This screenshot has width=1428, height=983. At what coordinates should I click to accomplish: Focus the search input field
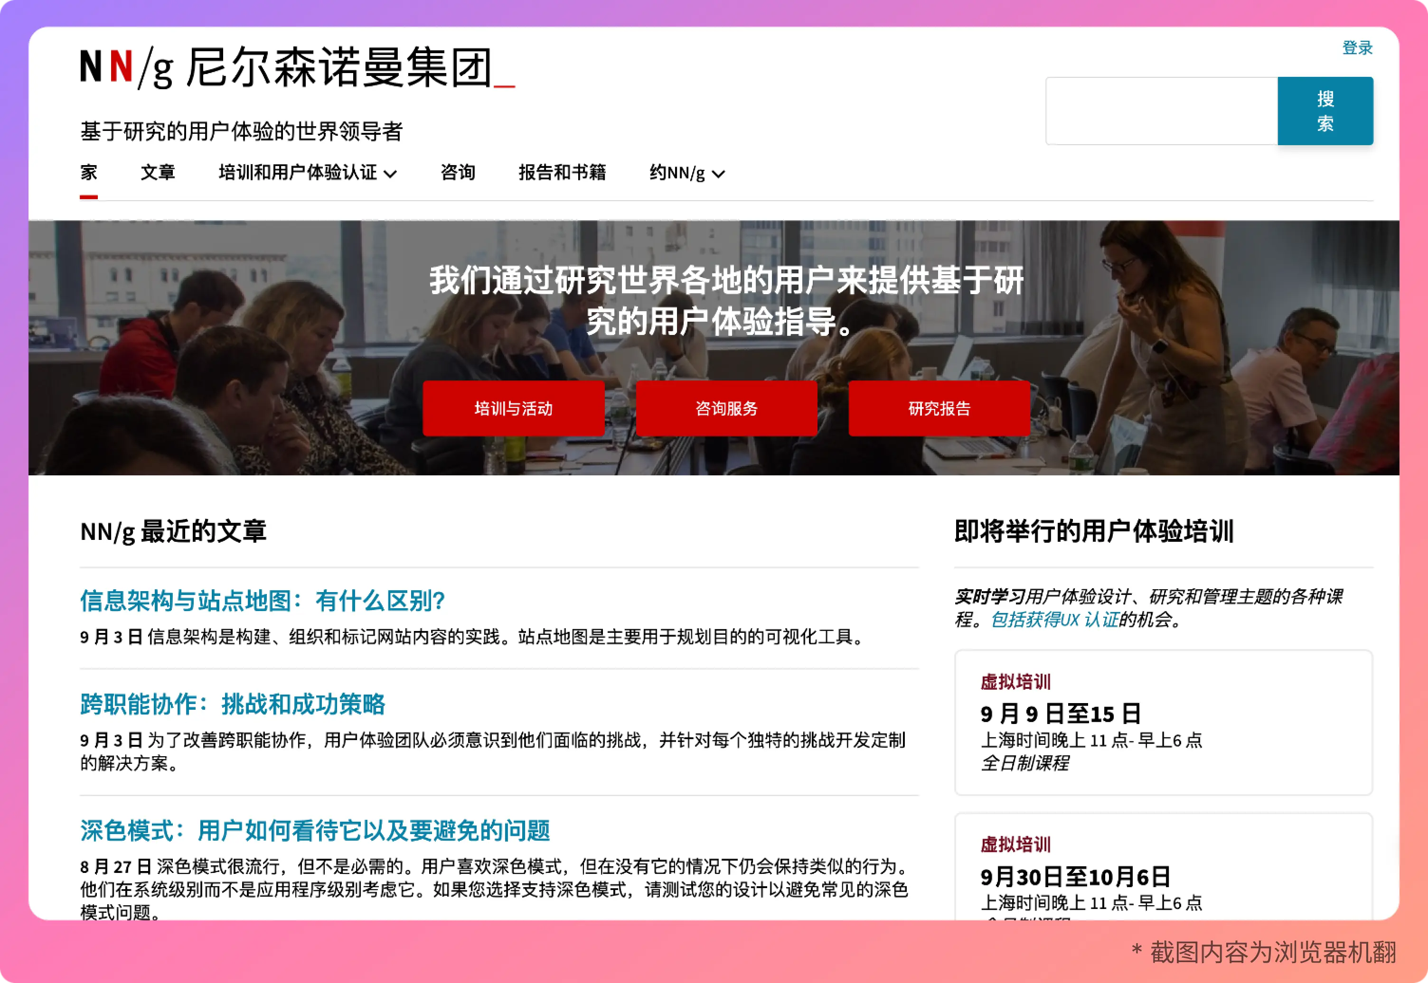pyautogui.click(x=1161, y=111)
